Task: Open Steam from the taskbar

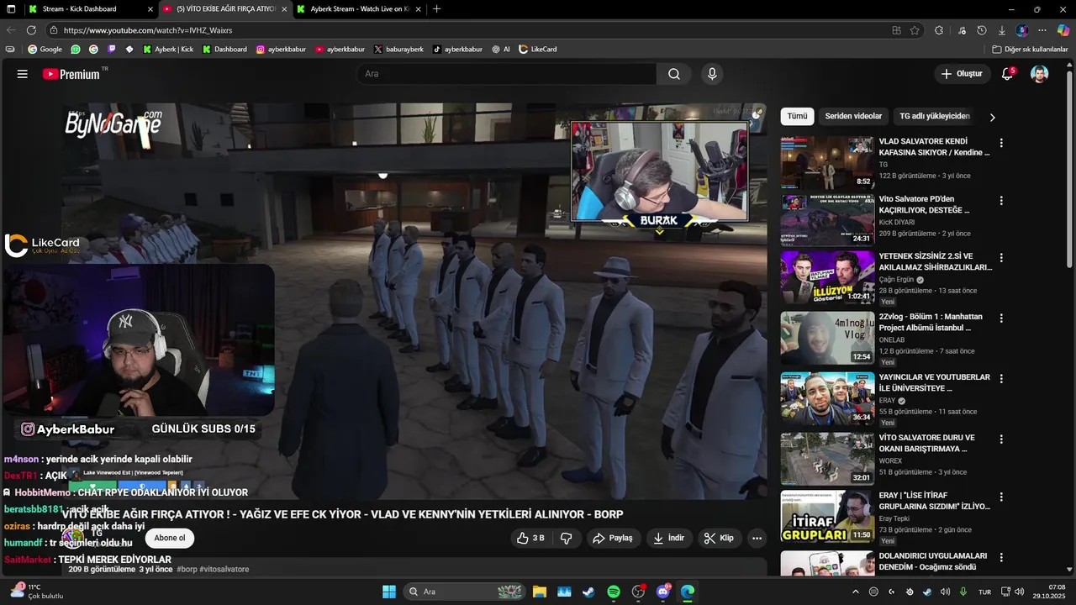Action: (x=588, y=592)
